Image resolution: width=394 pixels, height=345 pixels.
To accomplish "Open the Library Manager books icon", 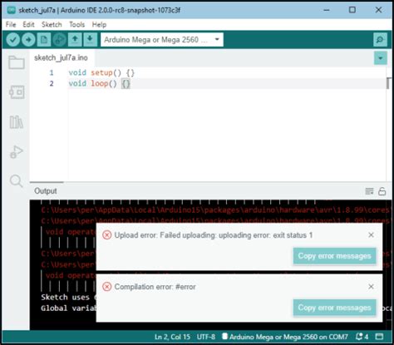I will point(17,122).
